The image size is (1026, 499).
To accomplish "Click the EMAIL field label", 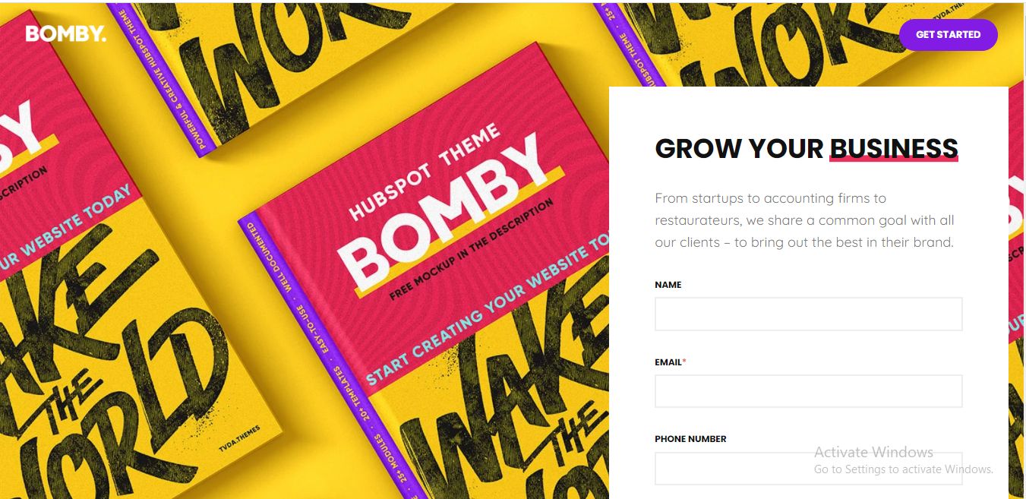I will click(668, 362).
